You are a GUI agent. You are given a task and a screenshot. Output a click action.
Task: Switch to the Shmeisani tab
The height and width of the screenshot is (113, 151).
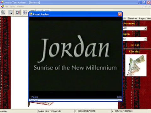point(132,19)
